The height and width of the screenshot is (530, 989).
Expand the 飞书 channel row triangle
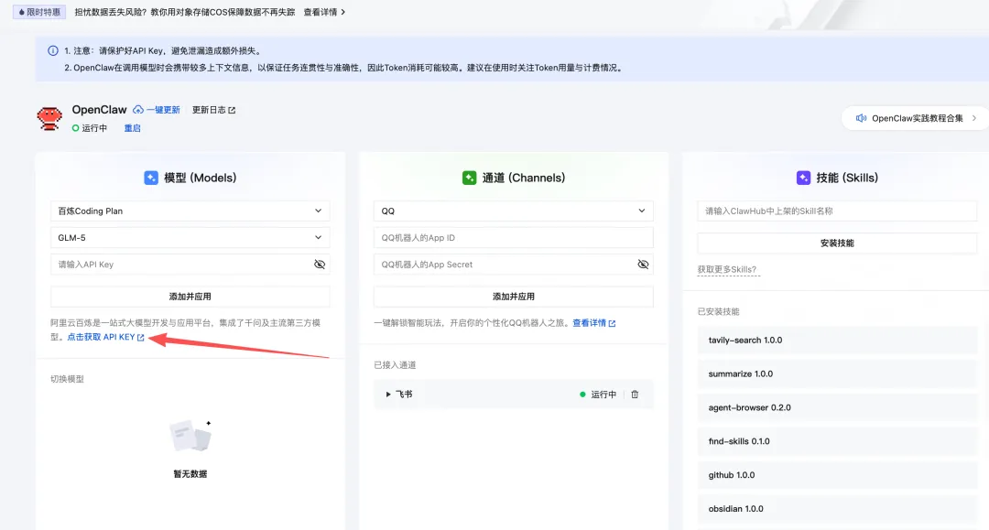pos(388,395)
